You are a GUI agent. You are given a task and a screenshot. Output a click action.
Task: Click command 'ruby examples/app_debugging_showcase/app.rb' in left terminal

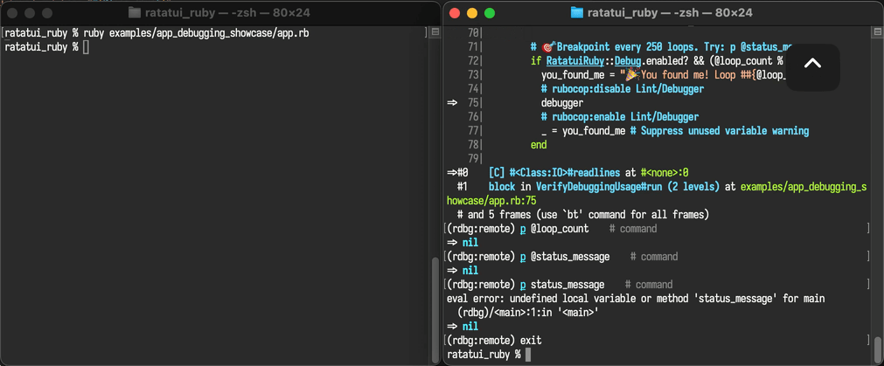coord(196,33)
